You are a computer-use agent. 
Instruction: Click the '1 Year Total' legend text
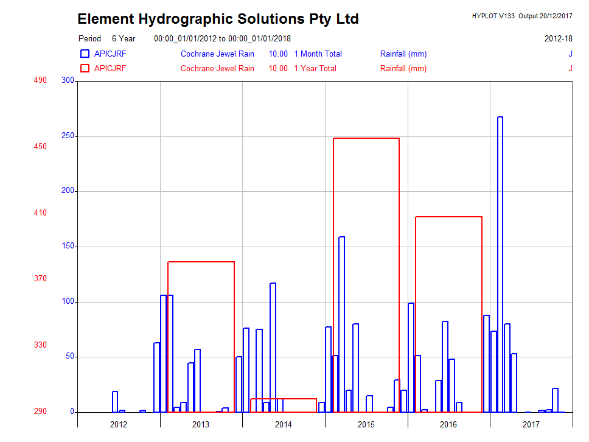[315, 69]
